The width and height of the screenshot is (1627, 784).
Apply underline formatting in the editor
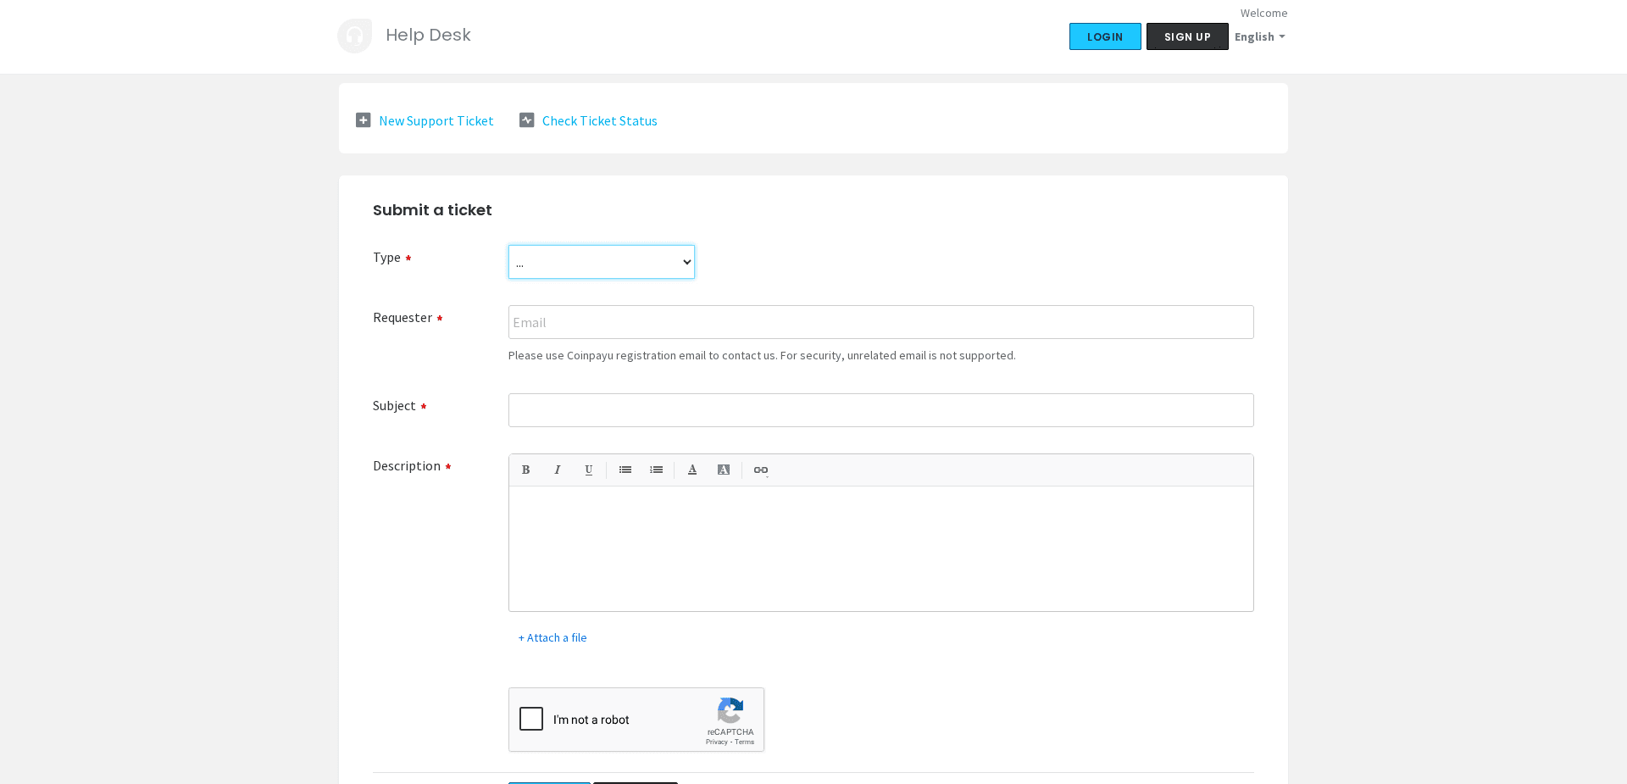[588, 470]
